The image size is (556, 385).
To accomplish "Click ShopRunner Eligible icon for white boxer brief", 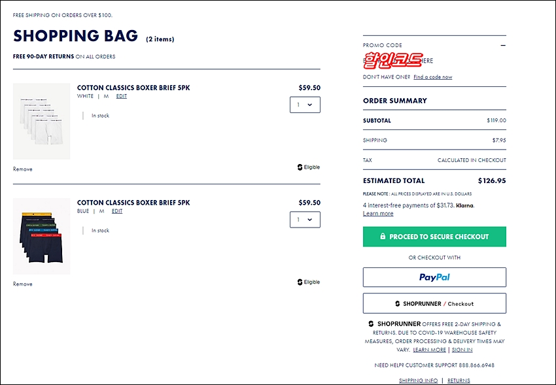I will [x=300, y=167].
